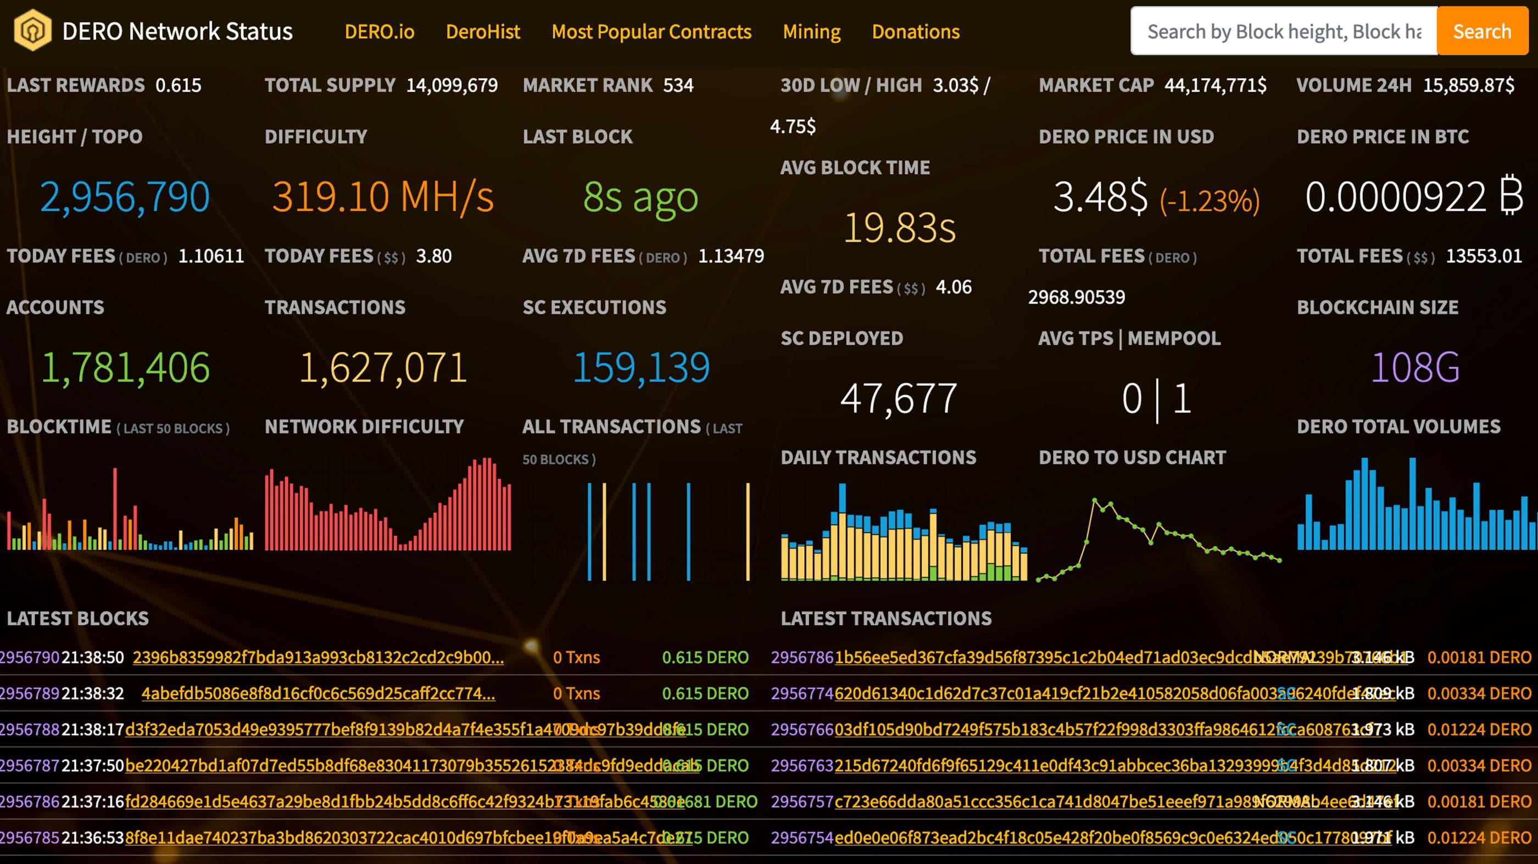Open block hash 2396b8359982f7bda913...
The height and width of the screenshot is (864, 1538).
318,658
